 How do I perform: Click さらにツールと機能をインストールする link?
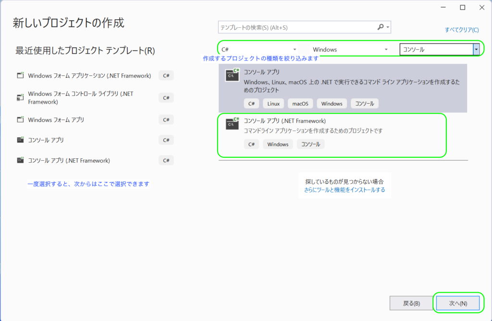[344, 190]
